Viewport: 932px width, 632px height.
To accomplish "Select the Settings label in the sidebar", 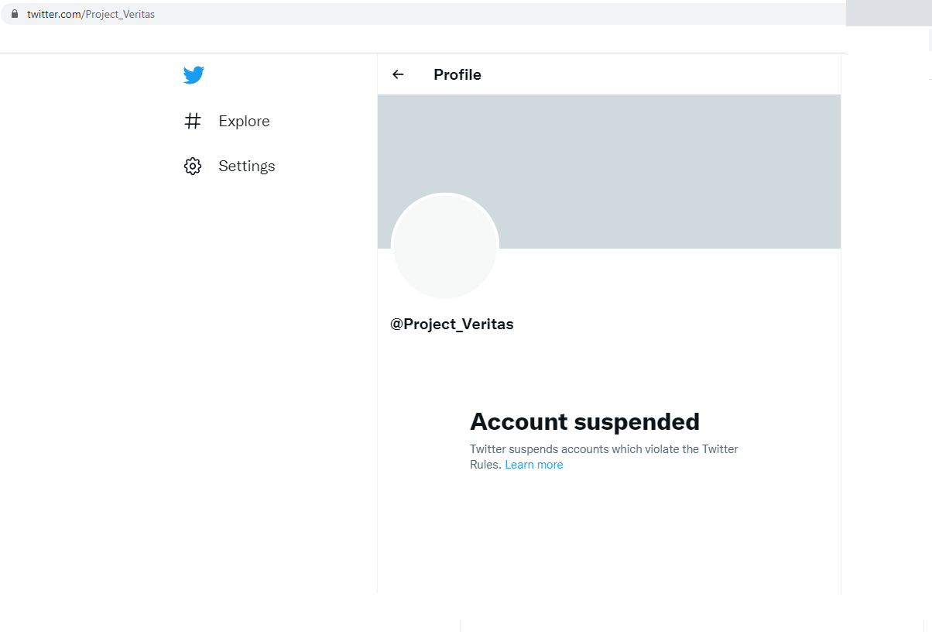I will 246,166.
